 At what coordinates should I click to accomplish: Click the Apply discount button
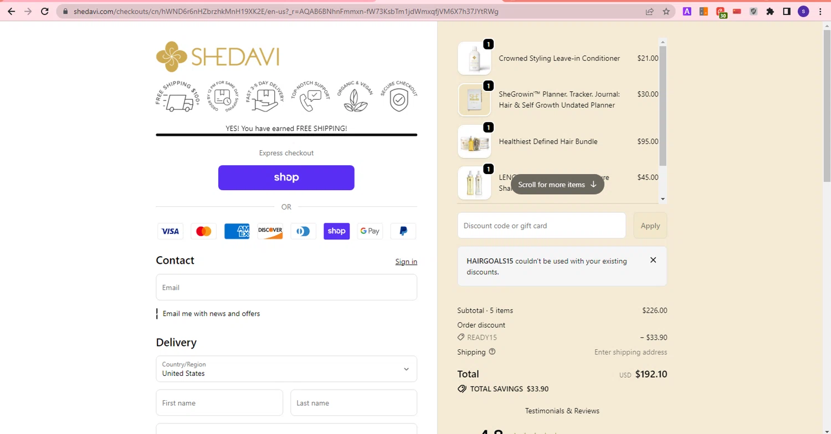click(x=650, y=226)
